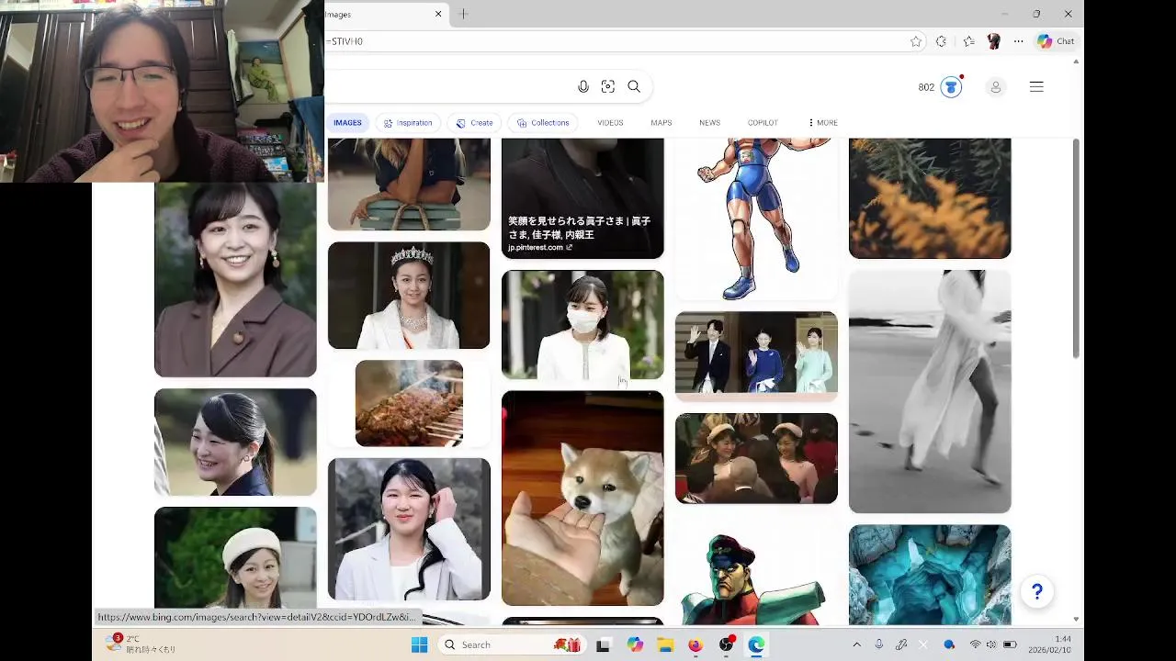Screen dimensions: 1176x661
Task: Open the three people waving image
Action: pos(756,356)
